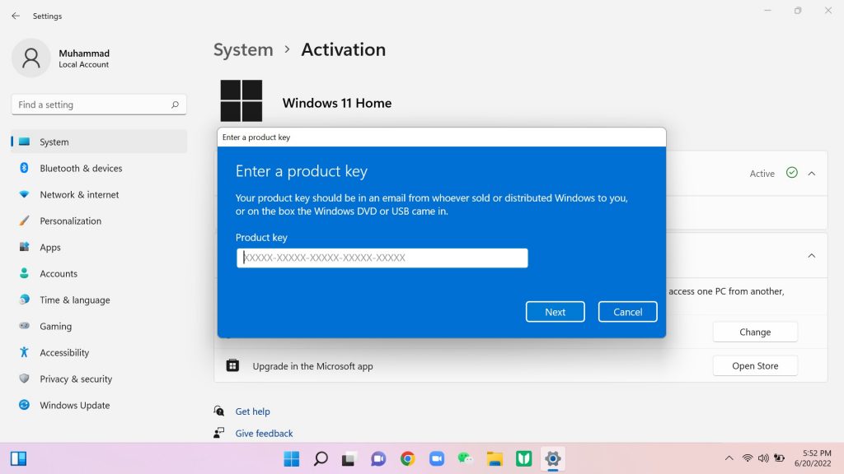Open the search magnifier in the taskbar

[x=321, y=458]
